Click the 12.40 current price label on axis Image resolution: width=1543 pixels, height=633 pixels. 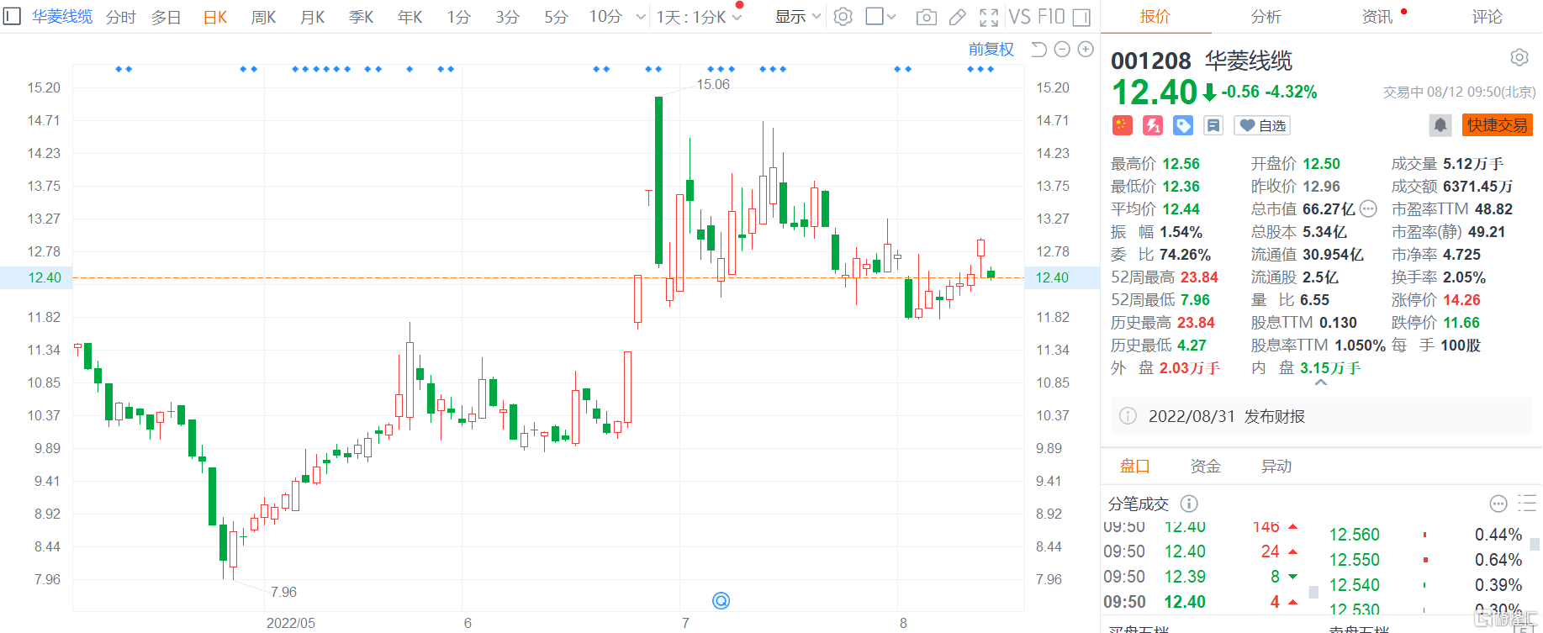click(x=45, y=277)
